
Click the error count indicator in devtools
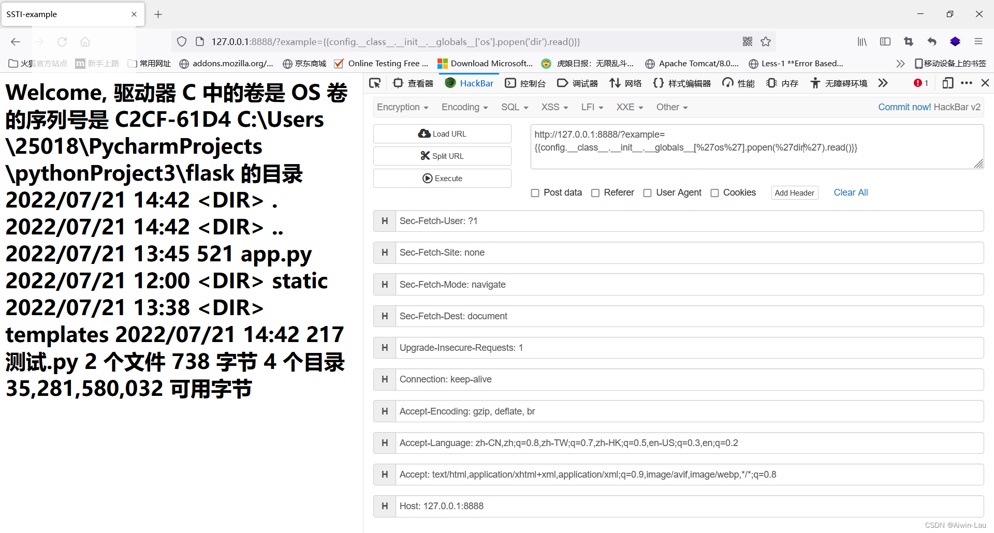click(x=920, y=83)
